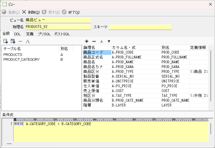Click the COST alias cell
The height and width of the screenshot is (148, 215).
(x=175, y=91)
